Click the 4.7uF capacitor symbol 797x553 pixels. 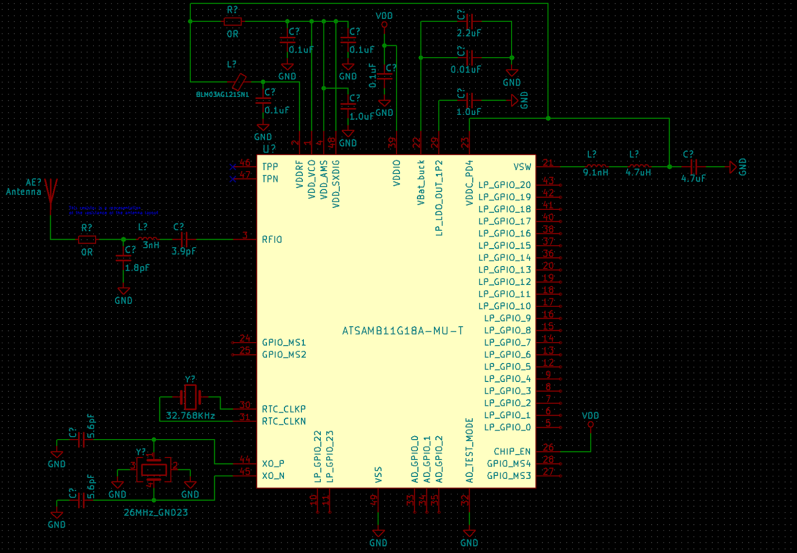(694, 167)
